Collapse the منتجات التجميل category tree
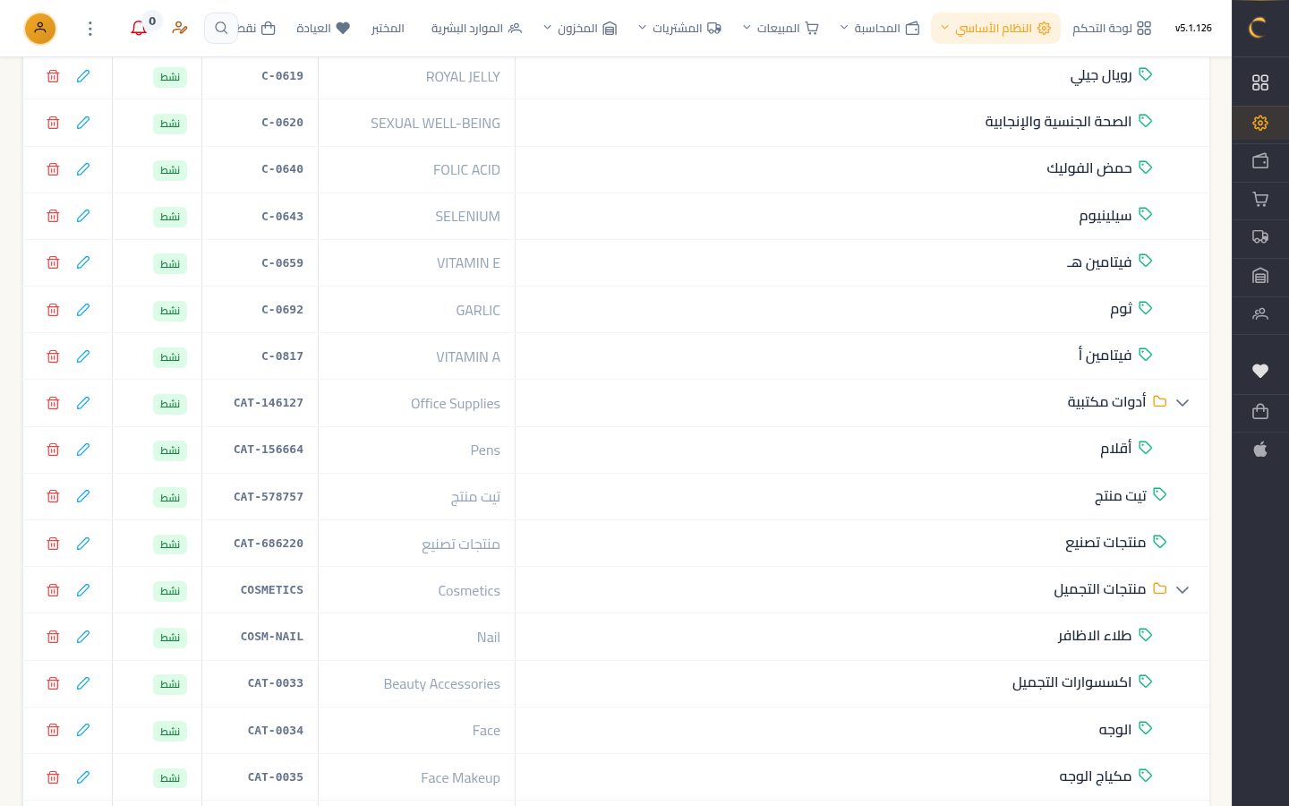This screenshot has width=1289, height=806. [x=1182, y=590]
